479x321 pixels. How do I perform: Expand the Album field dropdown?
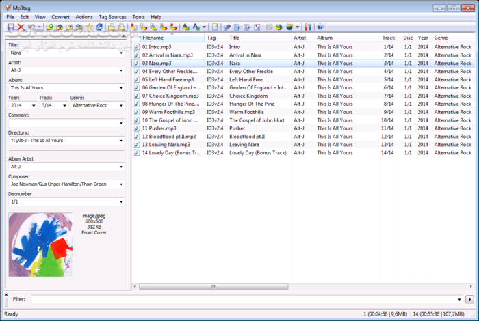click(x=121, y=88)
